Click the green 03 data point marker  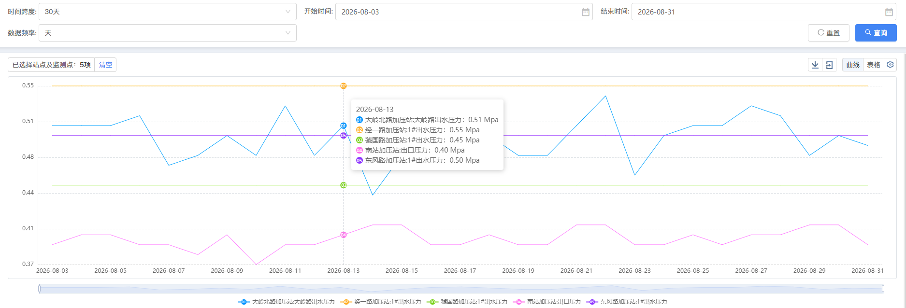(344, 185)
